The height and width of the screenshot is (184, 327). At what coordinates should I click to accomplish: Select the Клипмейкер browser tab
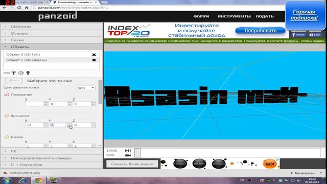click(x=75, y=2)
